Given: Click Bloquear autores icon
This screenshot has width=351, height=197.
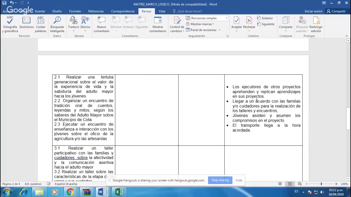Looking at the screenshot, I should click(302, 20).
